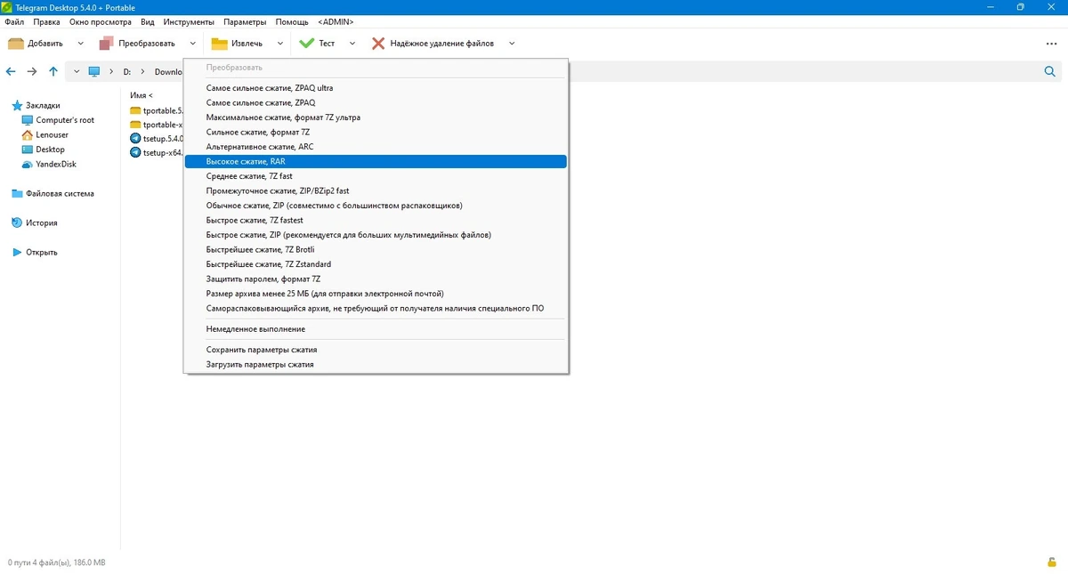Image resolution: width=1068 pixels, height=574 pixels.
Task: Expand the Добавить dropdown arrow
Action: [80, 43]
